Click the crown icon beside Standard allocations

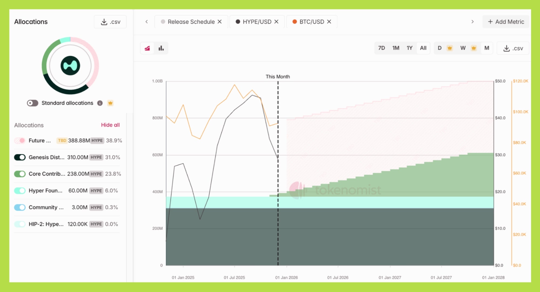pyautogui.click(x=110, y=103)
